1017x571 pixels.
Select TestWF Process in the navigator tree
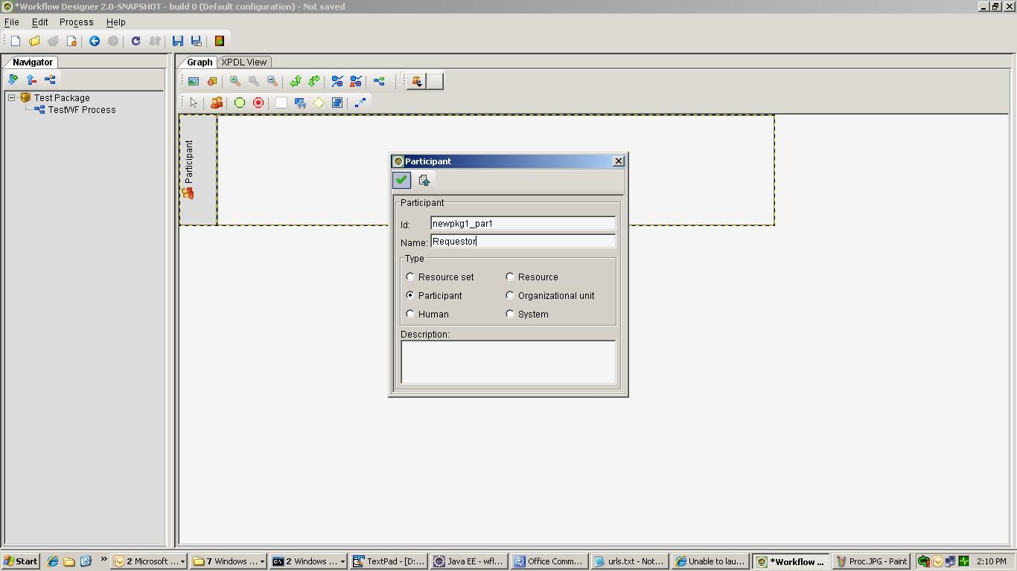click(82, 110)
